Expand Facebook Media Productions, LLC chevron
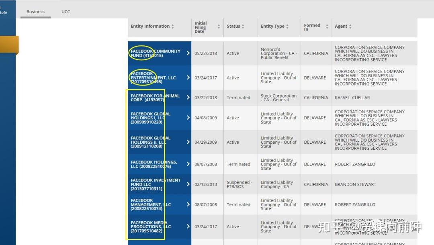Image resolution: width=434 pixels, height=245 pixels. (x=188, y=226)
